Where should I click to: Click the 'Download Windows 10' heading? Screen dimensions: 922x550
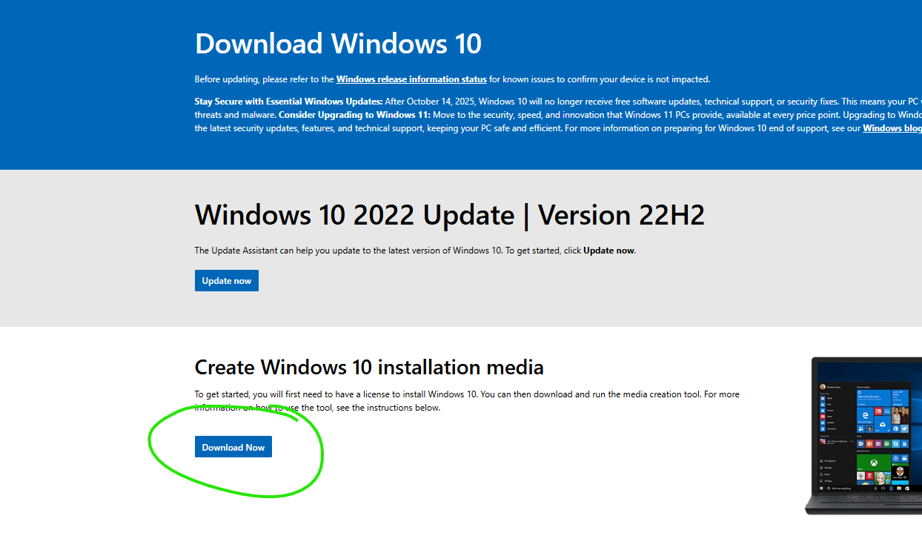[338, 44]
